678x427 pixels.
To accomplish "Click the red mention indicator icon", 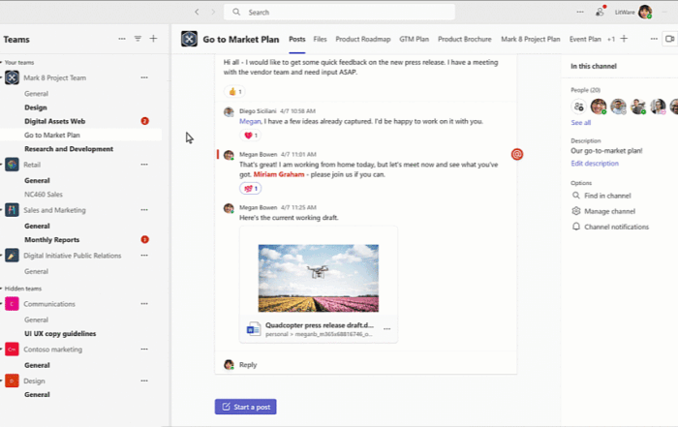I will pos(516,154).
